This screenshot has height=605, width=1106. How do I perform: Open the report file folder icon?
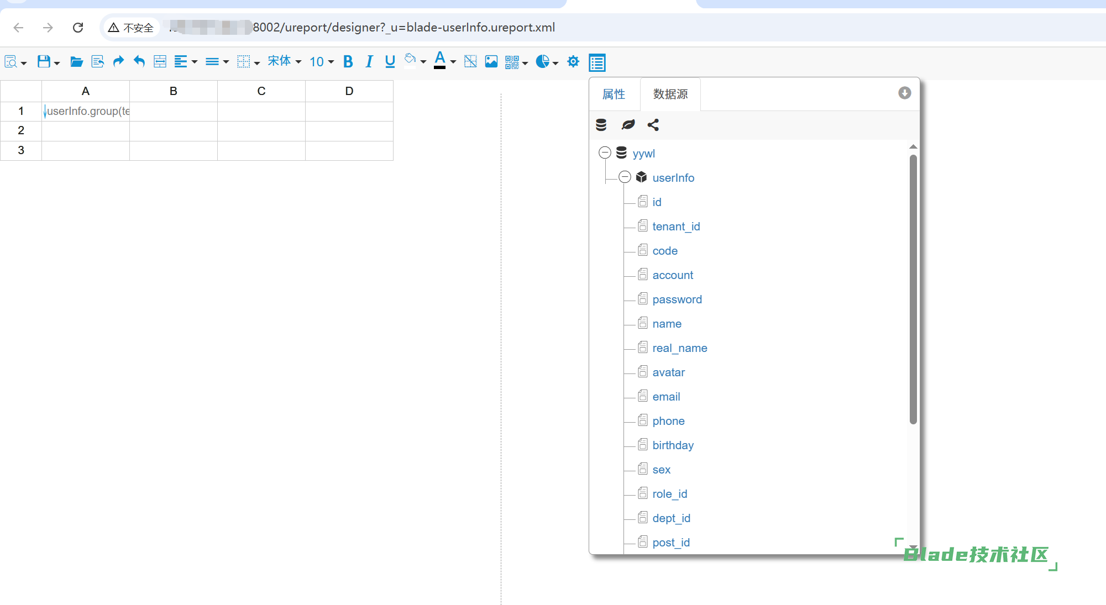76,61
